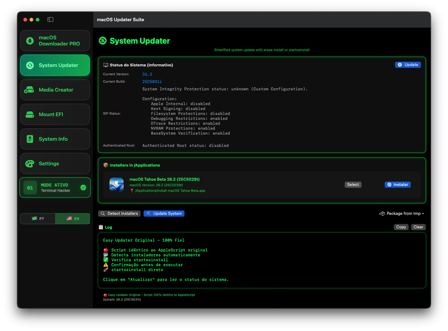Open the System Info section
Viewport: 448px width, 331px height.
tap(55, 139)
